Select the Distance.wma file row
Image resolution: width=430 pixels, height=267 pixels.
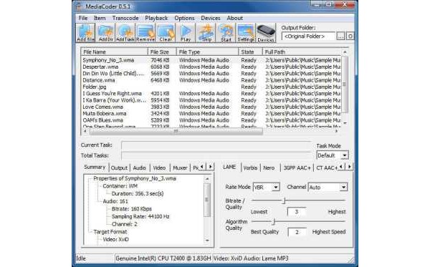[211, 80]
